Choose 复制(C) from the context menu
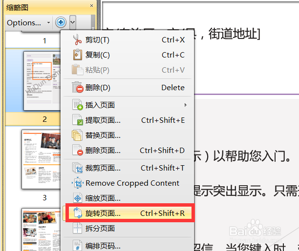 coord(128,55)
